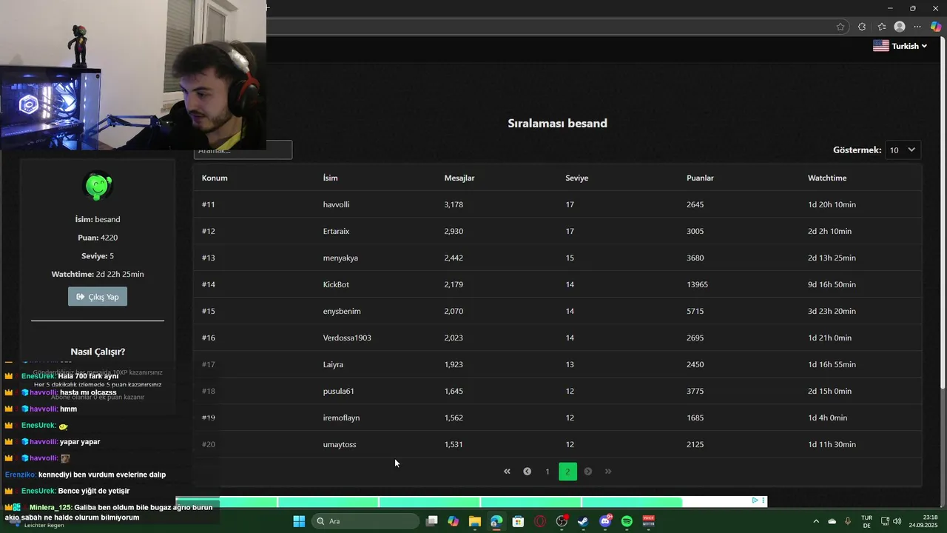The height and width of the screenshot is (533, 947).
Task: Click the 3,178 messages cell
Action: coord(454,204)
